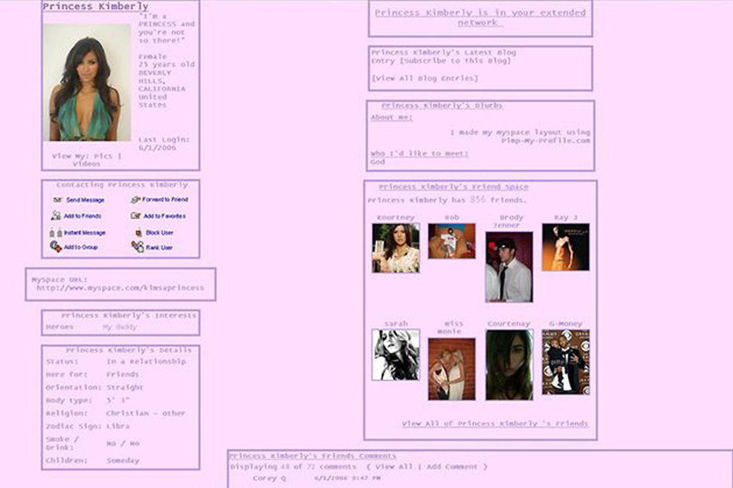Click the Add to Favorites icon

click(x=136, y=216)
